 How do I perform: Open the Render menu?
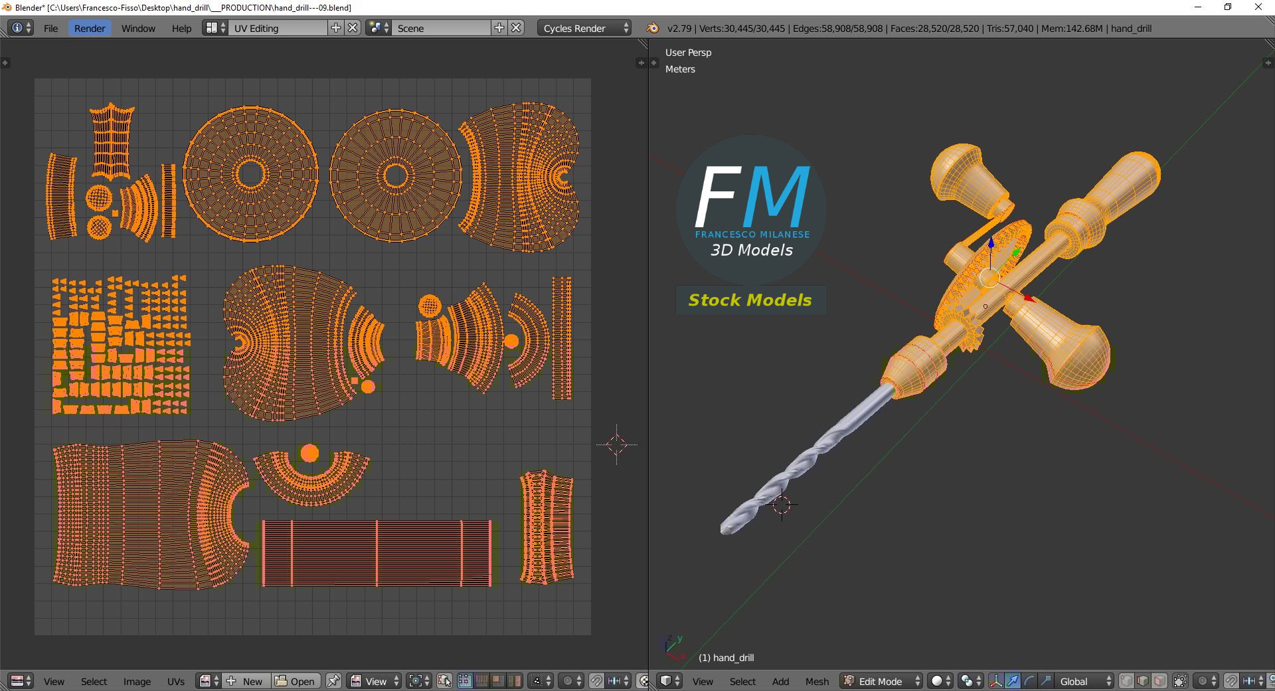coord(90,28)
